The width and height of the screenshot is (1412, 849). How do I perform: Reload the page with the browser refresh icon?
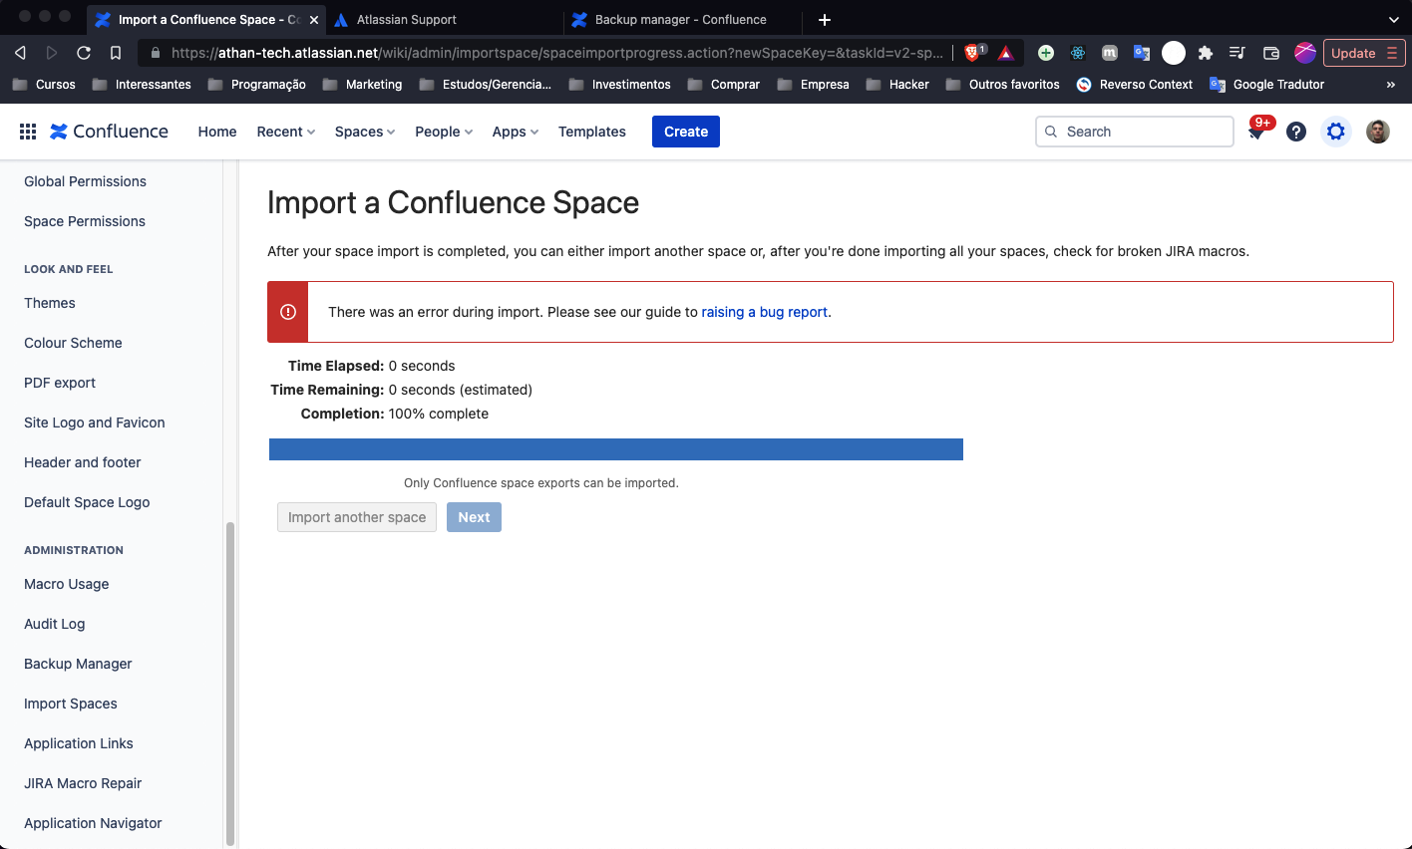click(84, 53)
